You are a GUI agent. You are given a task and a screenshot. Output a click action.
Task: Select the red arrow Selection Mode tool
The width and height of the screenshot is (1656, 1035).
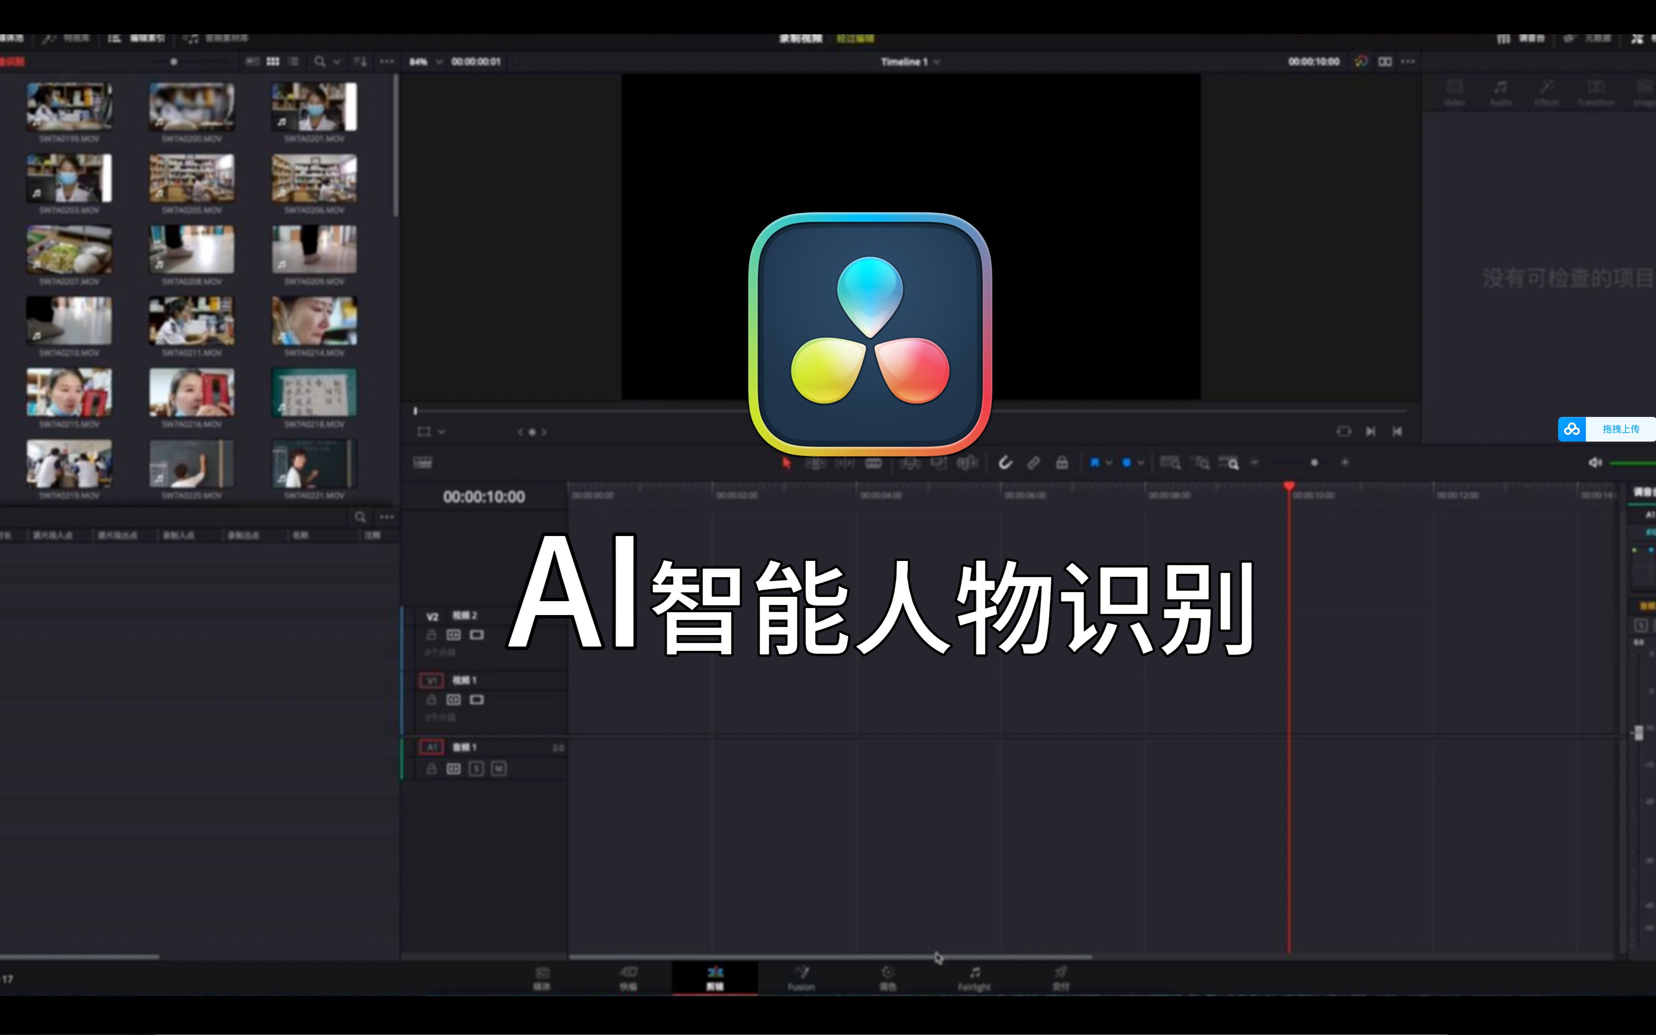787,464
